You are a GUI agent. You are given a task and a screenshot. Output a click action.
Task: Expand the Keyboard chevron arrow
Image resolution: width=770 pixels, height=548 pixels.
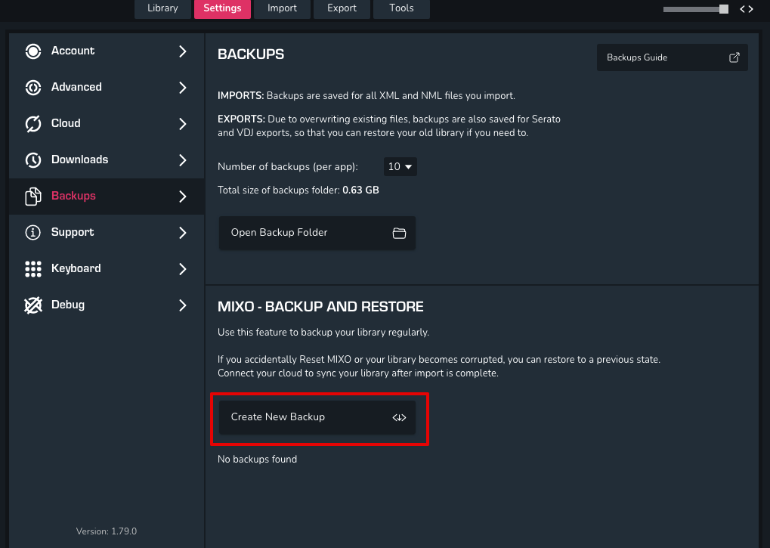click(x=183, y=268)
